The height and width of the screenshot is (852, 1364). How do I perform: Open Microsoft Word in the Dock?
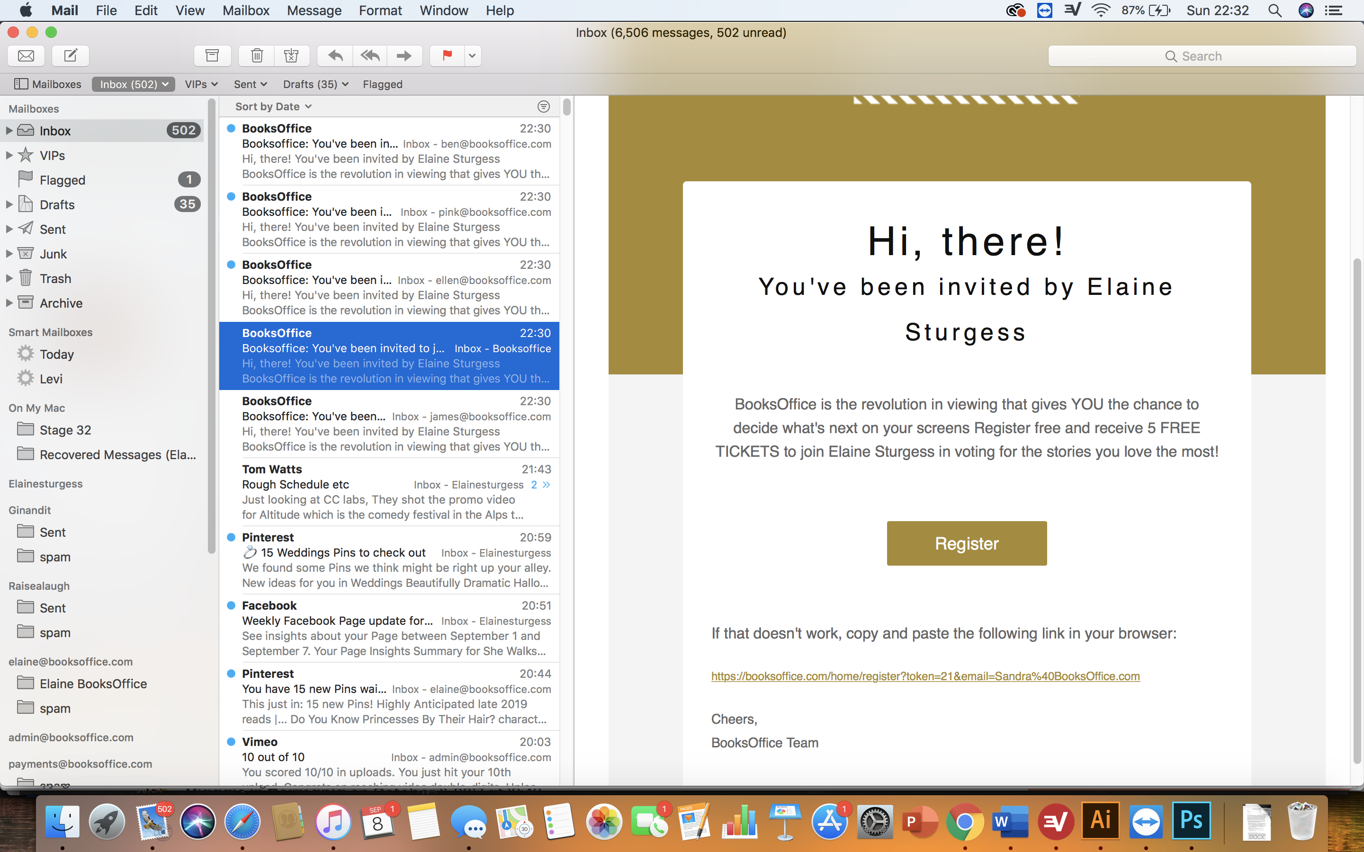(x=1010, y=822)
